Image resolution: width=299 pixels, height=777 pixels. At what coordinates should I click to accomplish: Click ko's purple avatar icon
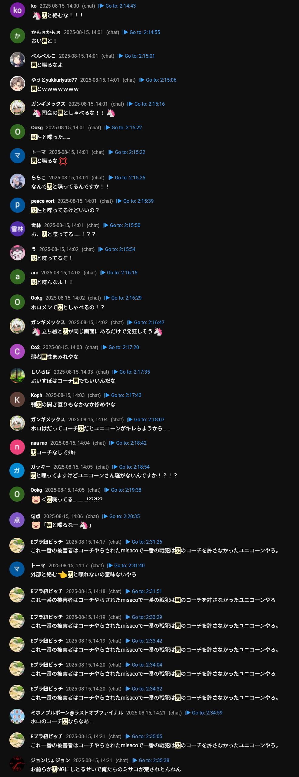coord(17,10)
